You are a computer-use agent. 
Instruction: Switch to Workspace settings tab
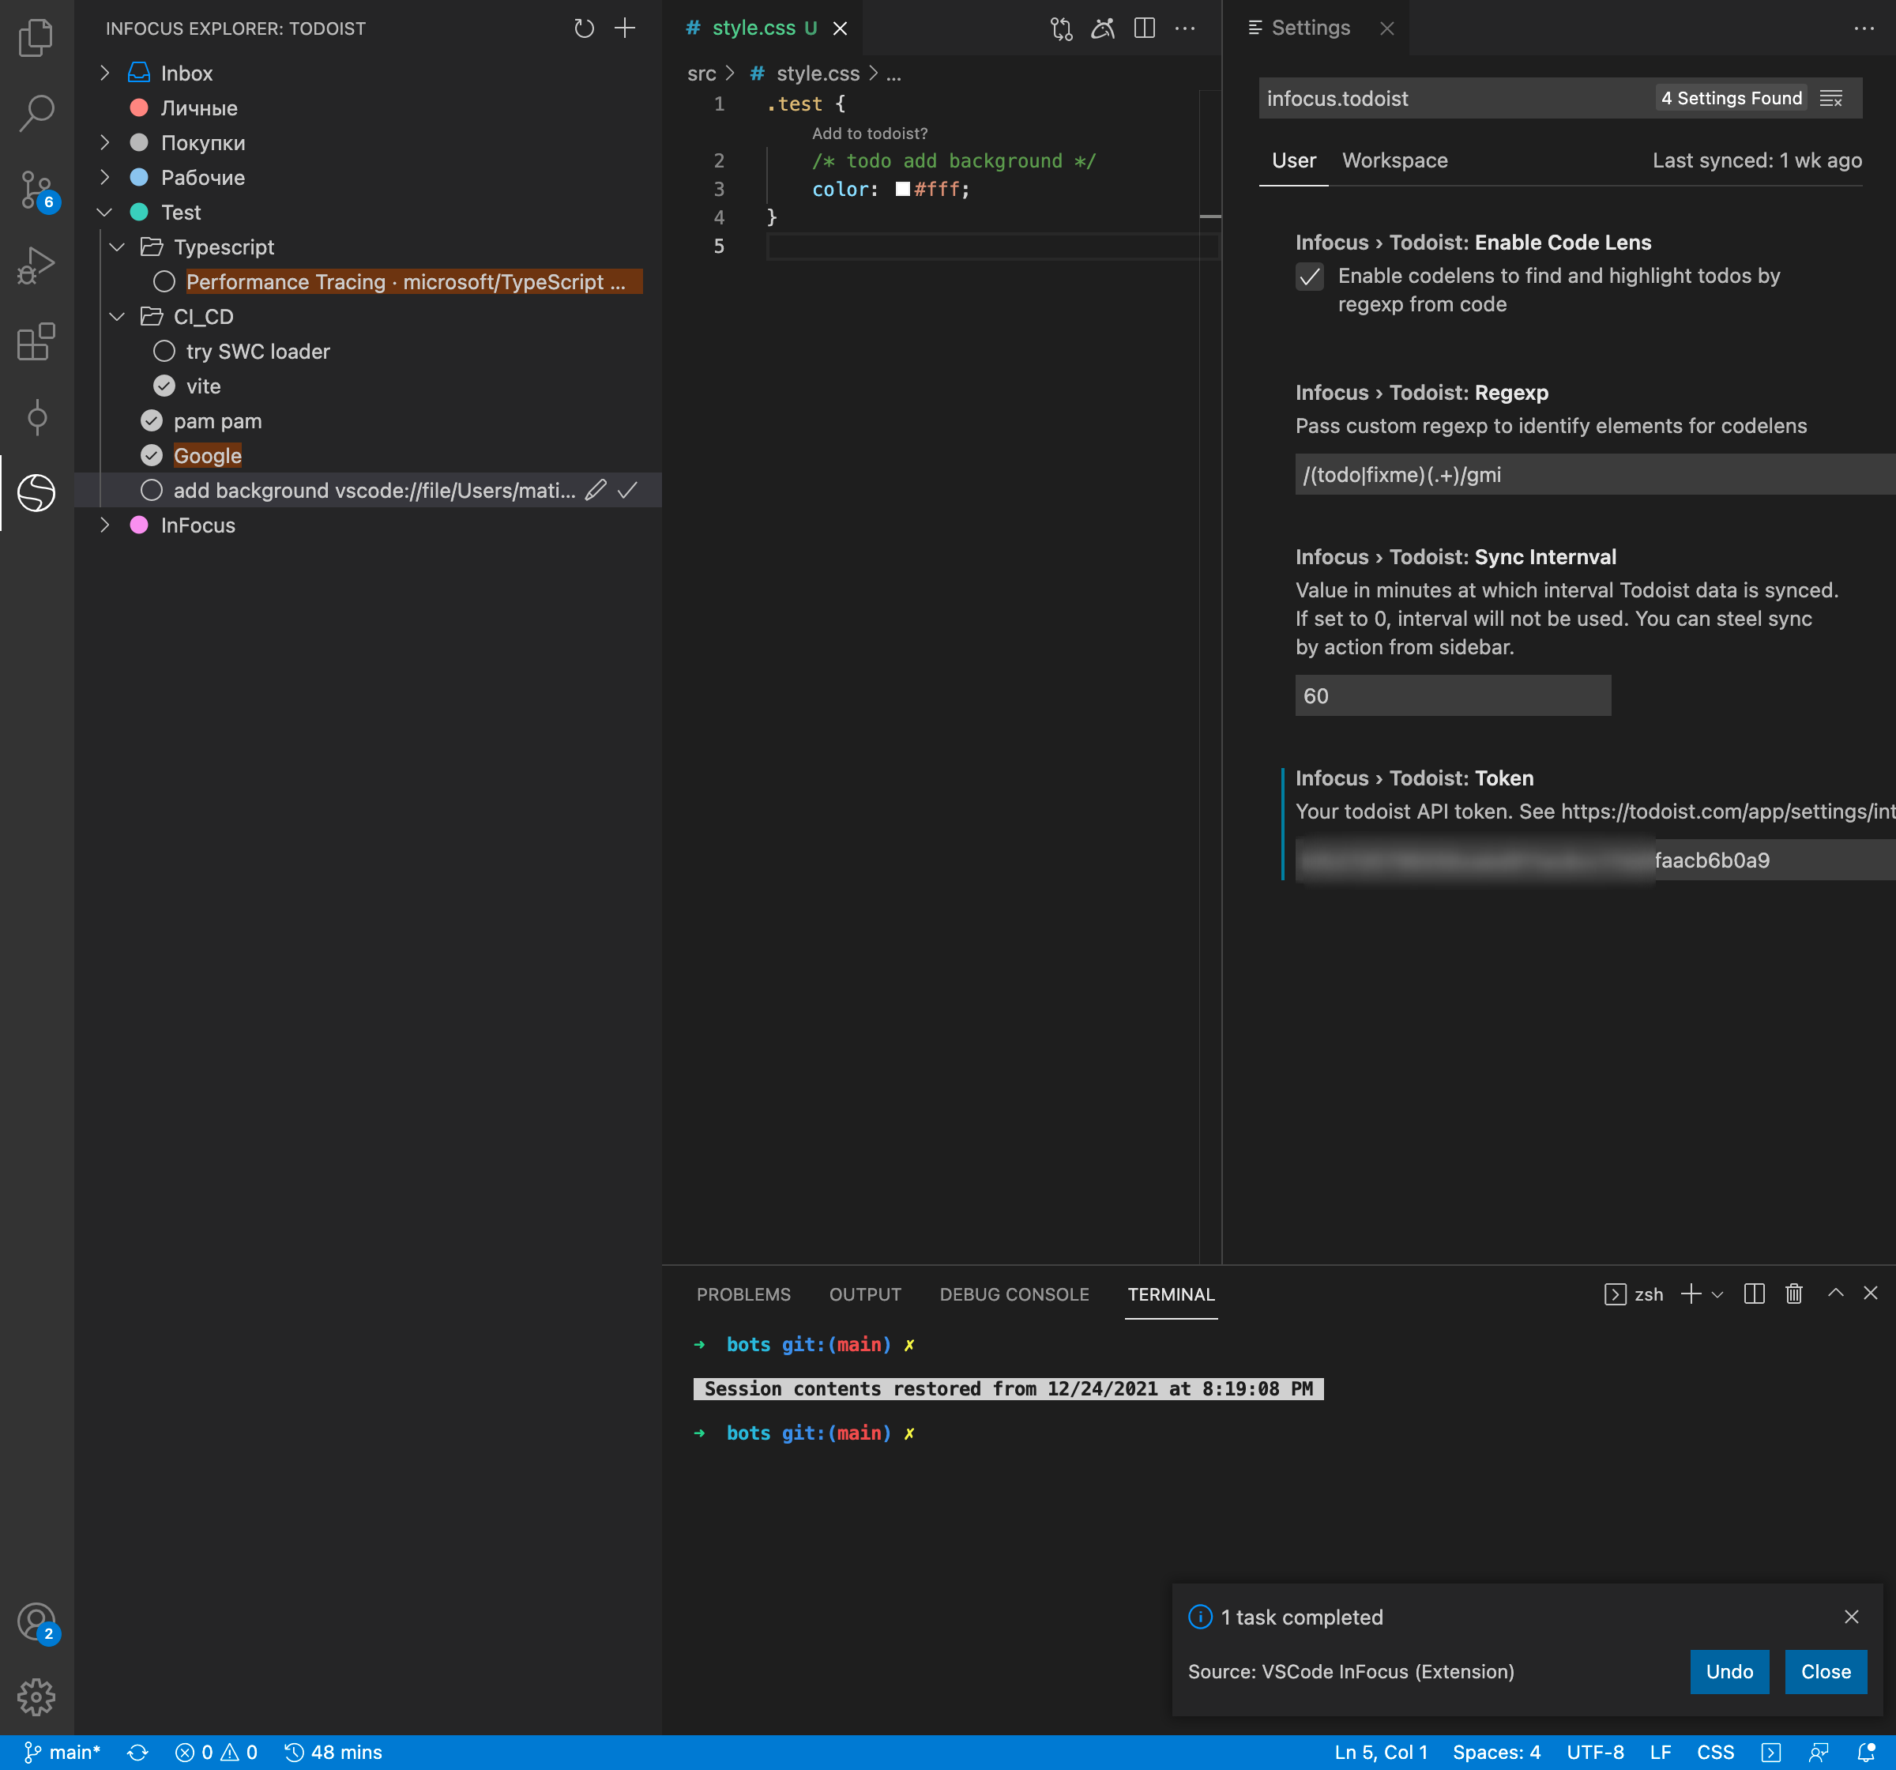[1394, 160]
